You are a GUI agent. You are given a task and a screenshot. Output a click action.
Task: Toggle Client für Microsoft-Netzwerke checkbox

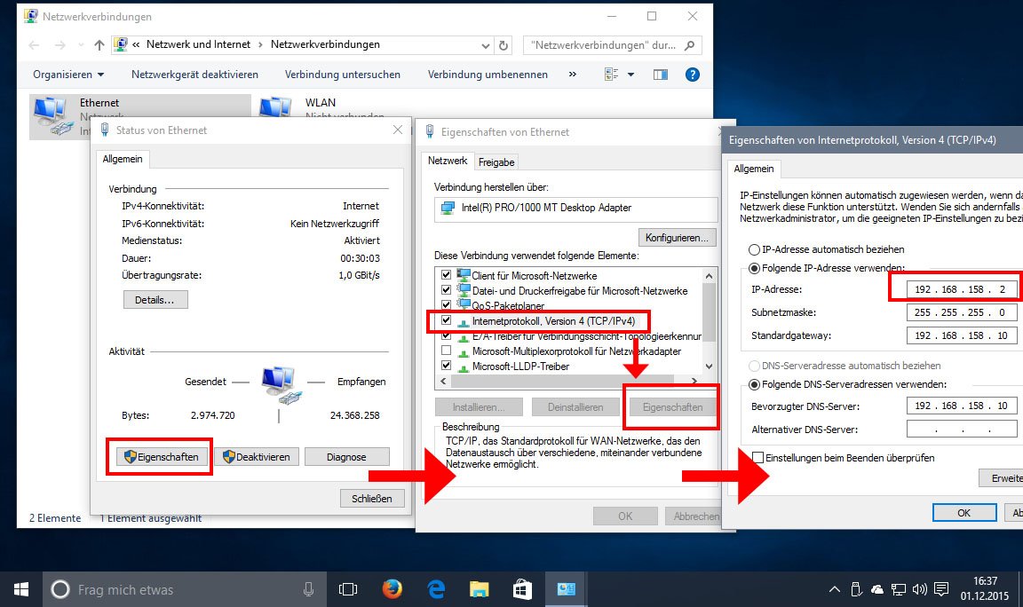pos(447,274)
